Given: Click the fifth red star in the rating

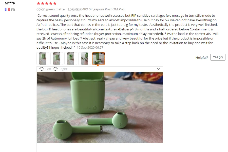Looking at the screenshot, I should tap(55, 3).
